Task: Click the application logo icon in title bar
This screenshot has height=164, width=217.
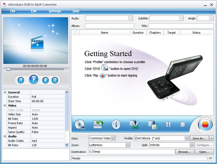Action: coord(4,5)
